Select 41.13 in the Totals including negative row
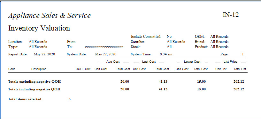Viewport: 261px width, 119px height. pos(163,89)
